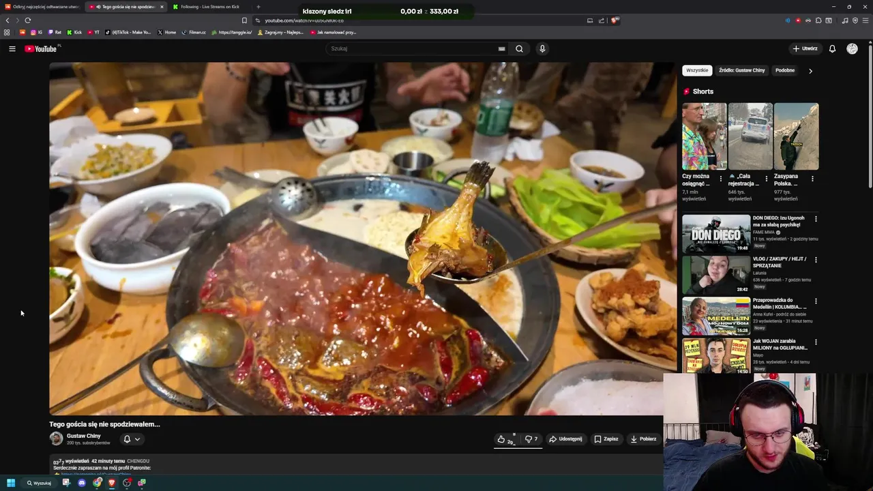The height and width of the screenshot is (491, 873).
Task: Open more options for Jak WOJAN video
Action: coord(816,342)
